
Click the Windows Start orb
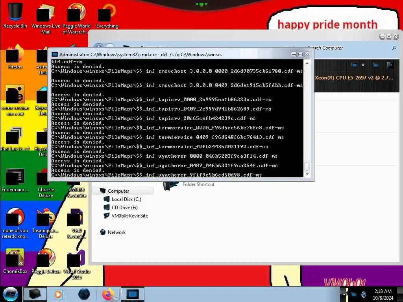click(11, 294)
